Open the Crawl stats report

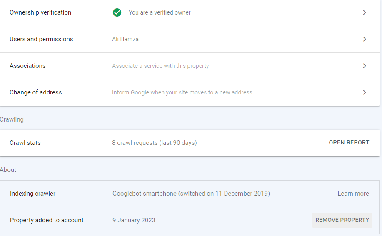pos(349,143)
